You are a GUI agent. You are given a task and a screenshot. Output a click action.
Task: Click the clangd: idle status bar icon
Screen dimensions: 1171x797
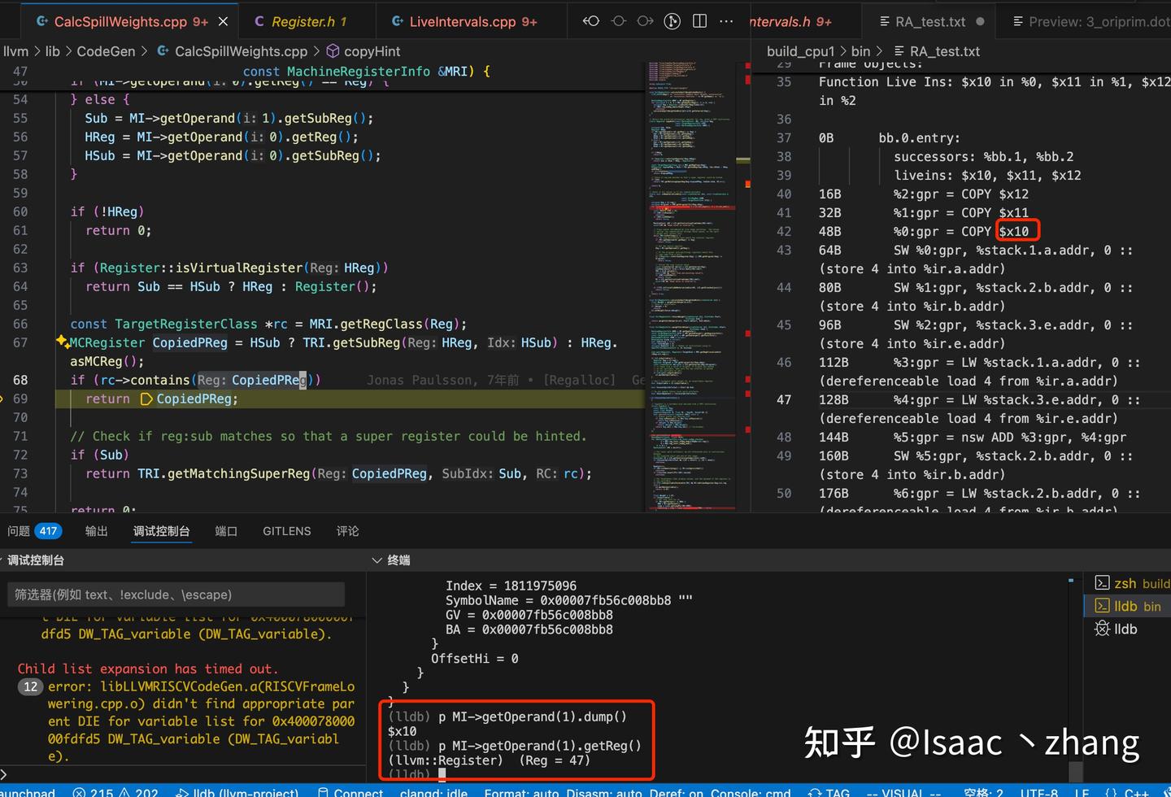tap(433, 791)
